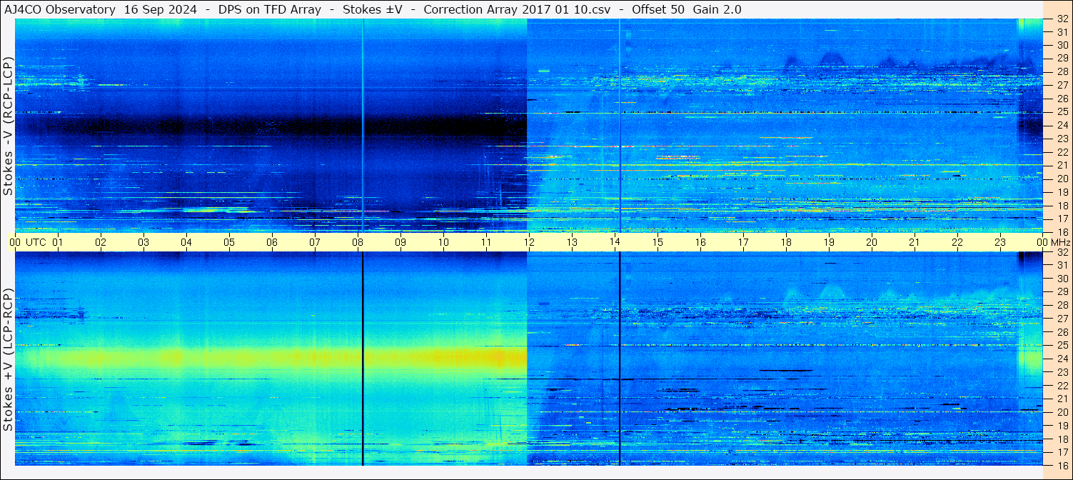Select the 06 hour mark on time axis

272,242
